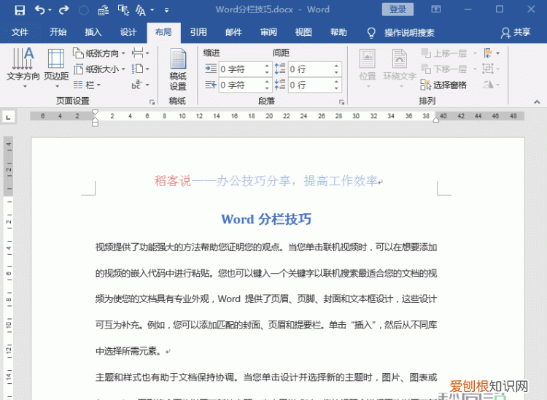Open undo history dropdown arrow
547x400 pixels.
pos(50,10)
